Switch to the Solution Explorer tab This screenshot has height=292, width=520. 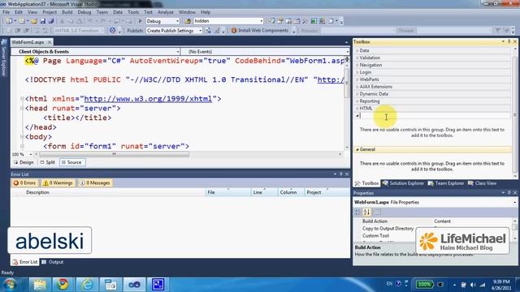(x=403, y=183)
